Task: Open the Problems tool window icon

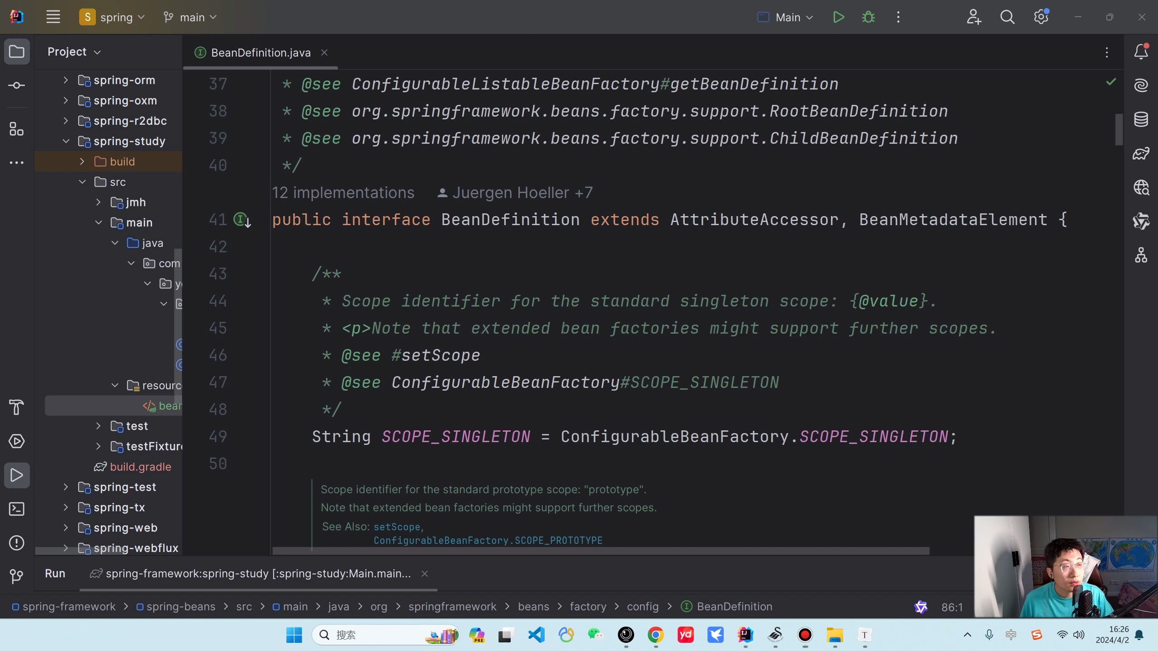Action: tap(17, 542)
